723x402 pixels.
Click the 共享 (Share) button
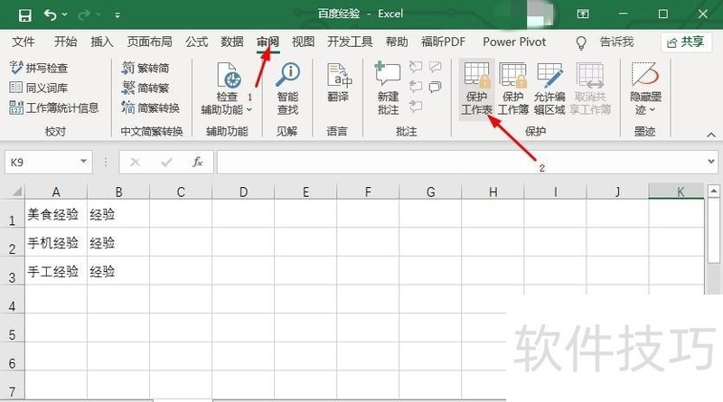click(x=686, y=42)
